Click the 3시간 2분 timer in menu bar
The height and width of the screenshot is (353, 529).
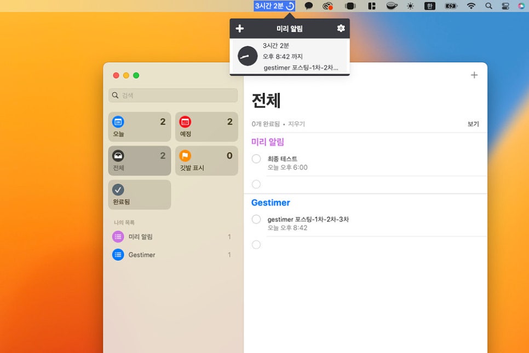point(274,5)
